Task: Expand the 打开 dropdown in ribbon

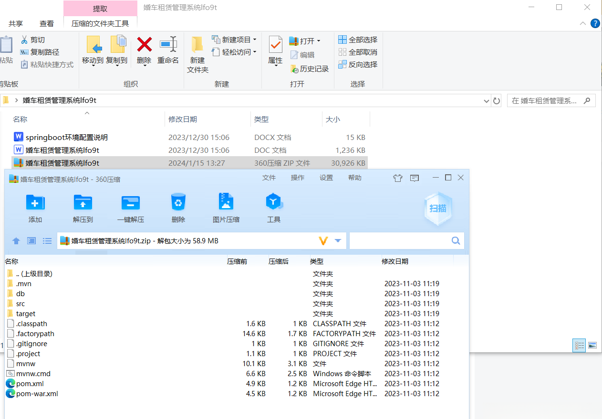Action: pos(319,41)
